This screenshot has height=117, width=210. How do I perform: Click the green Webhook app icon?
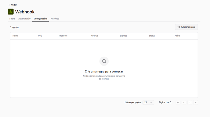[x=11, y=12]
